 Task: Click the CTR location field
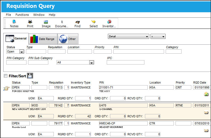point(162,123)
